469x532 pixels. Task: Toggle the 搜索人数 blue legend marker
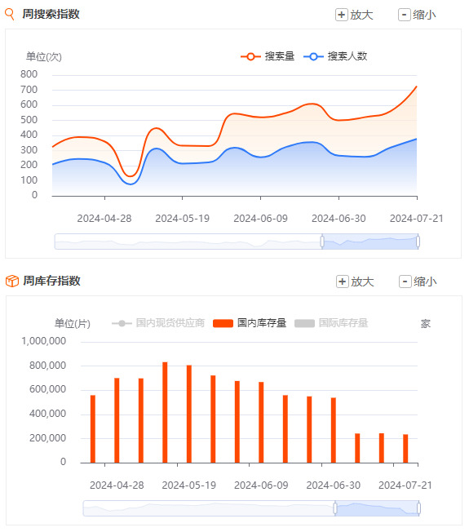click(314, 56)
